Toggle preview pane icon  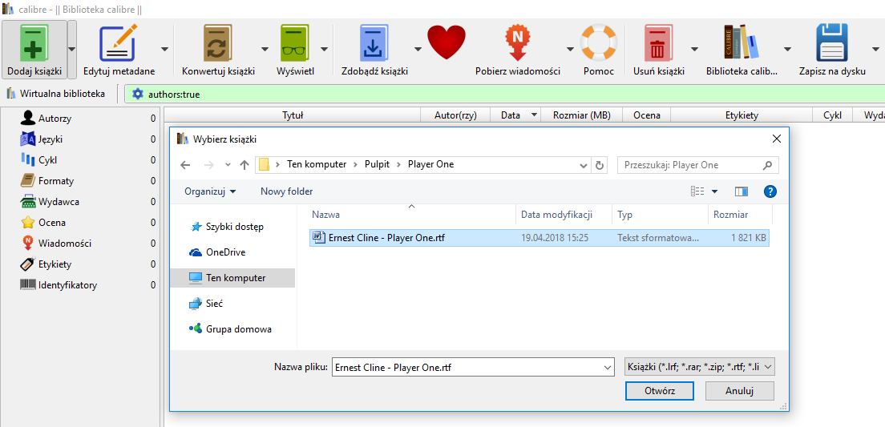(741, 191)
